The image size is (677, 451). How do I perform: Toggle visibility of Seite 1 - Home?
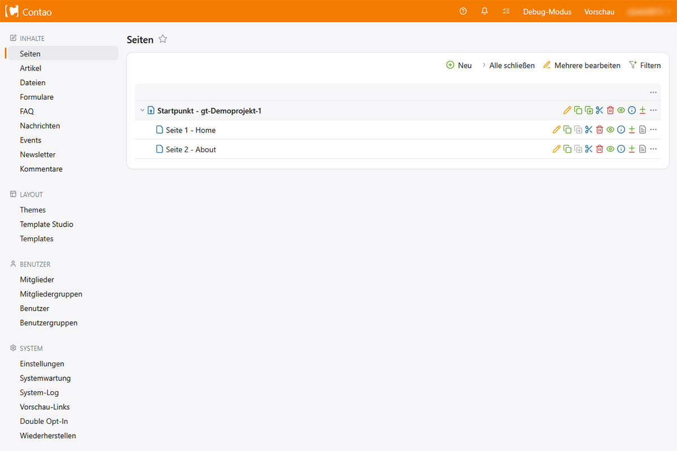tap(610, 130)
